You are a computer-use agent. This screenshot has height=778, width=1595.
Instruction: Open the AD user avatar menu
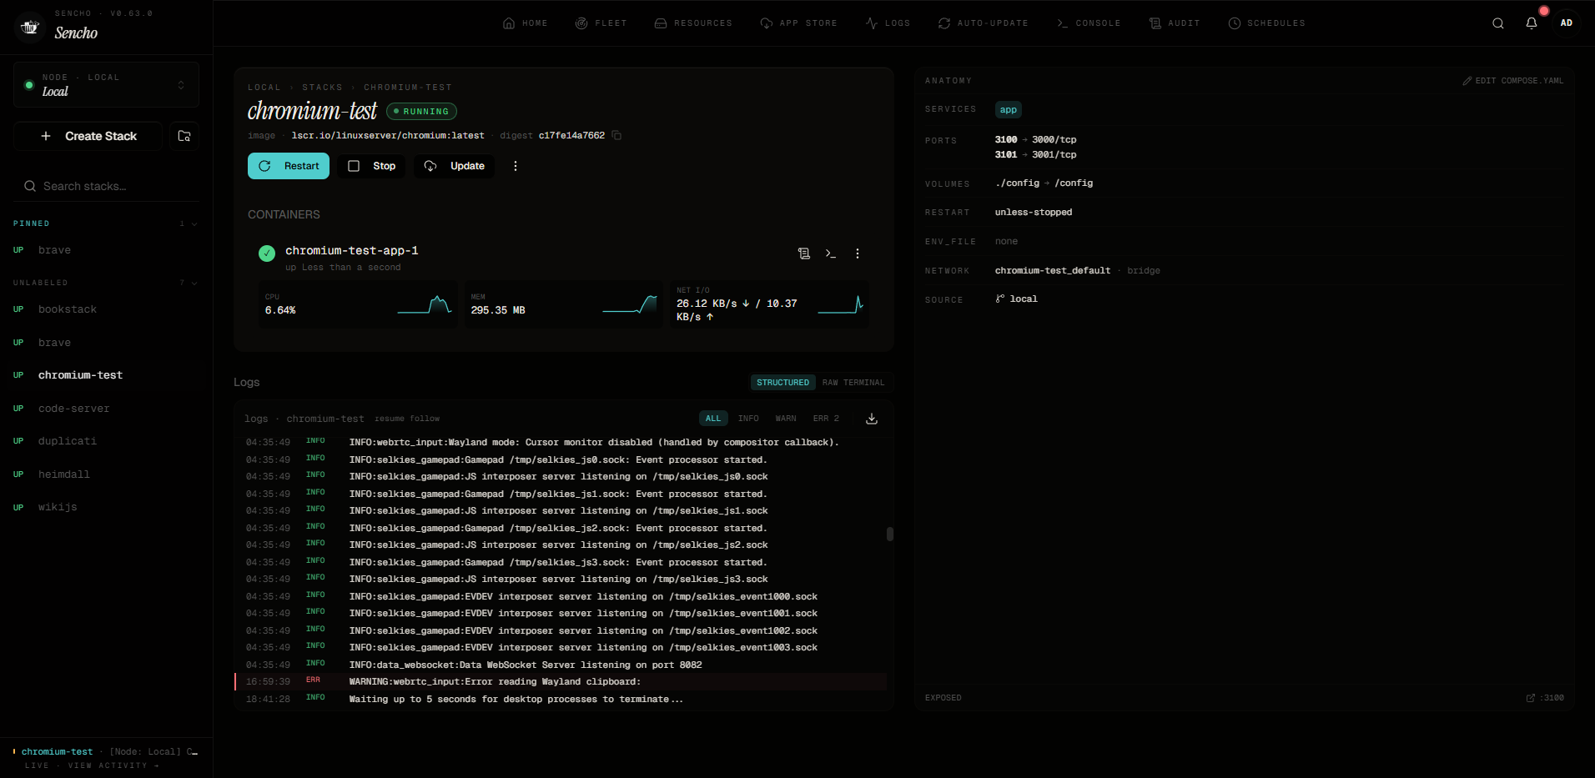[1567, 23]
